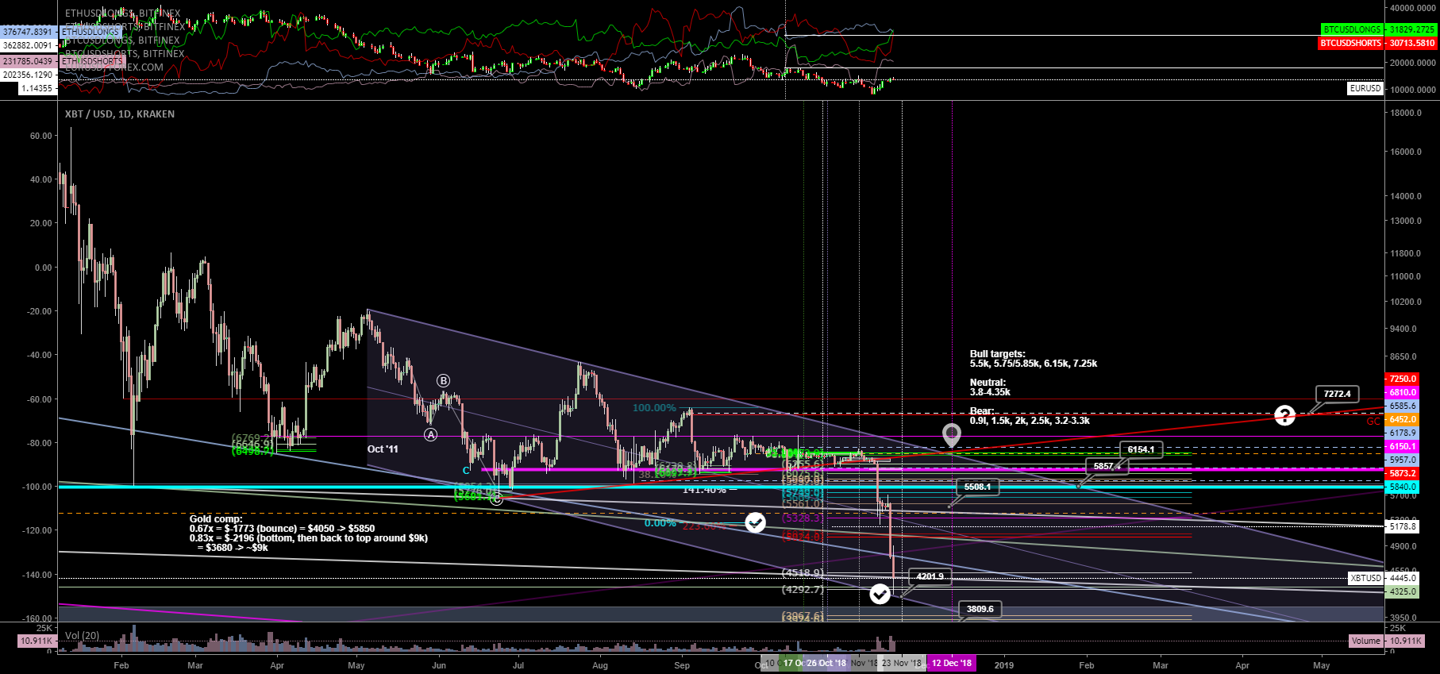The width and height of the screenshot is (1440, 674).
Task: Click the circled A wave label
Action: click(x=430, y=434)
